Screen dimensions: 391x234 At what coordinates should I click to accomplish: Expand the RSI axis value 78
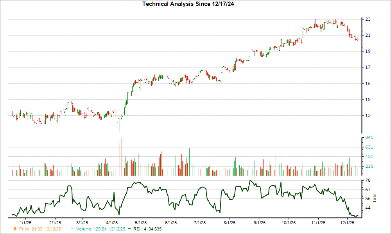coord(367,180)
